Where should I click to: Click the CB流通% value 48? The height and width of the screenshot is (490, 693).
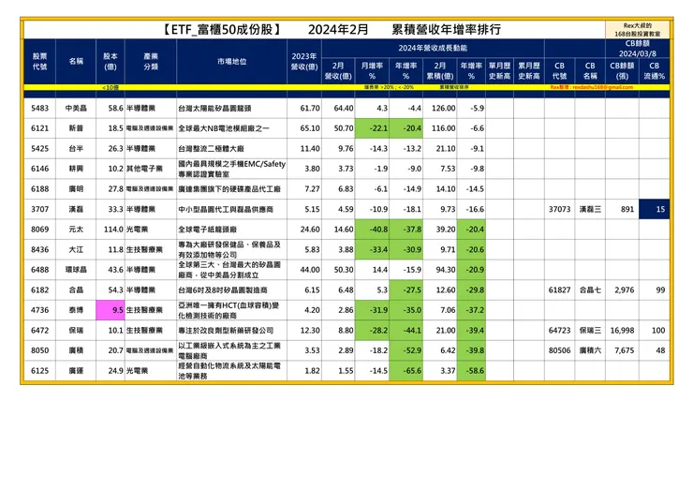[654, 350]
